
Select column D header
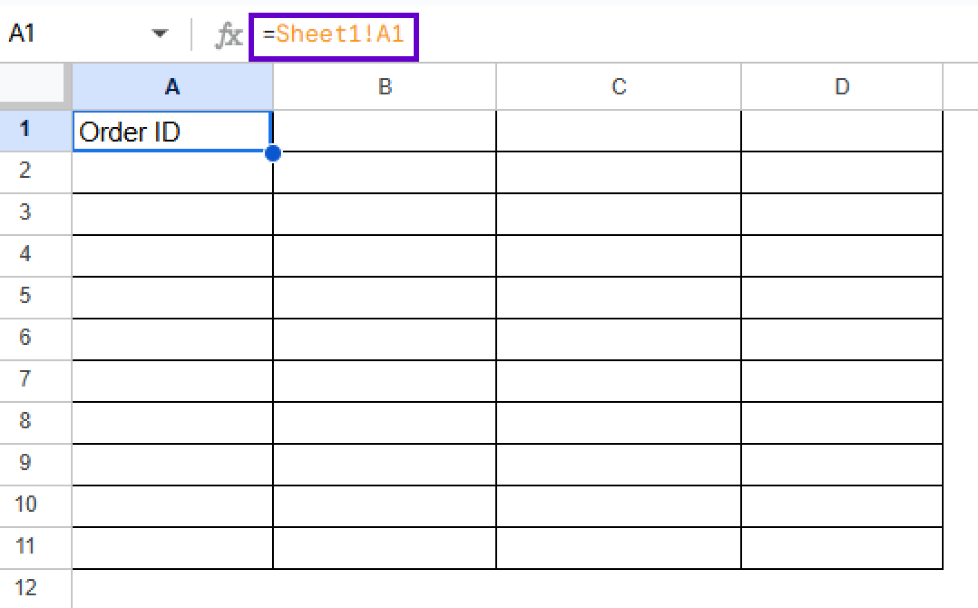842,86
